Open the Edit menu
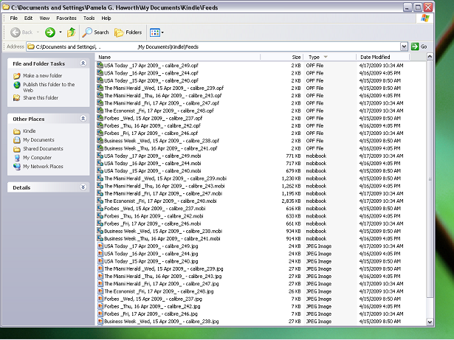The width and height of the screenshot is (454, 340). (28, 18)
